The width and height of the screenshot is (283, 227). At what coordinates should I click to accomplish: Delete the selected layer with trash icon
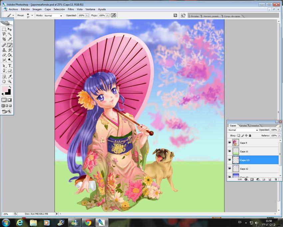[x=276, y=179]
